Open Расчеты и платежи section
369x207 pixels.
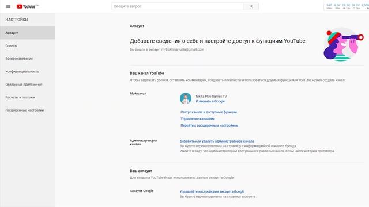click(x=28, y=97)
